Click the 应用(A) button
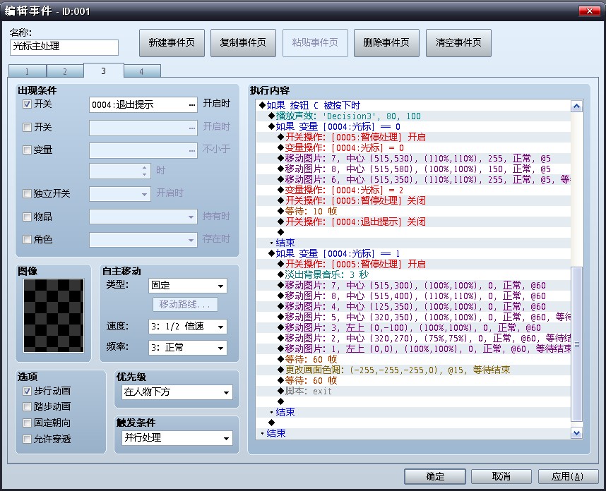This screenshot has width=606, height=491. (567, 477)
